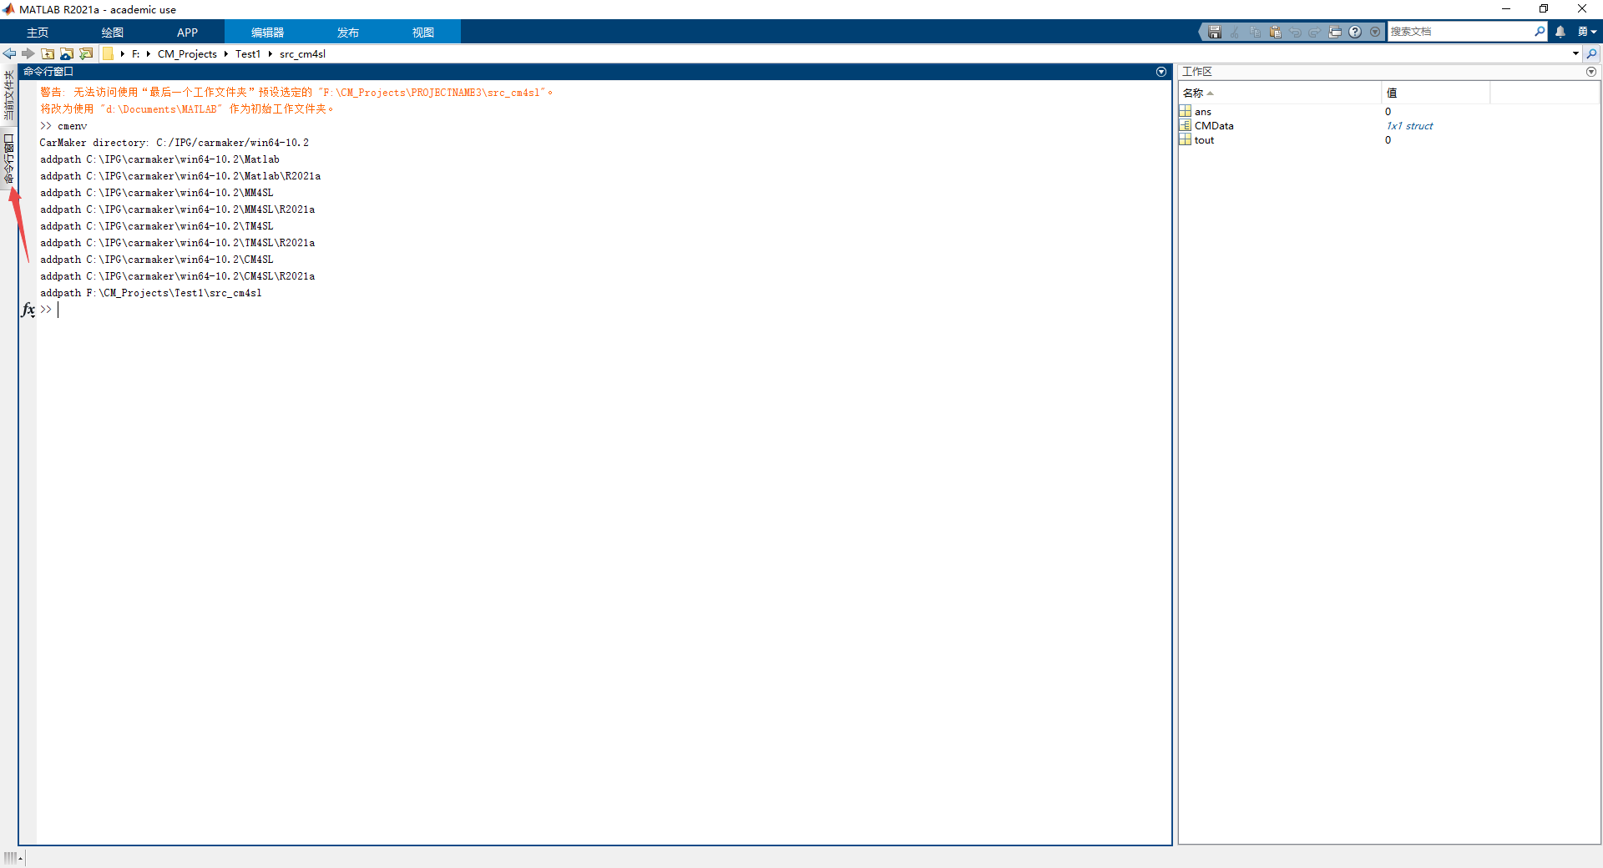This screenshot has height=868, width=1603.
Task: Undo with the quick access arrow
Action: click(x=1295, y=32)
